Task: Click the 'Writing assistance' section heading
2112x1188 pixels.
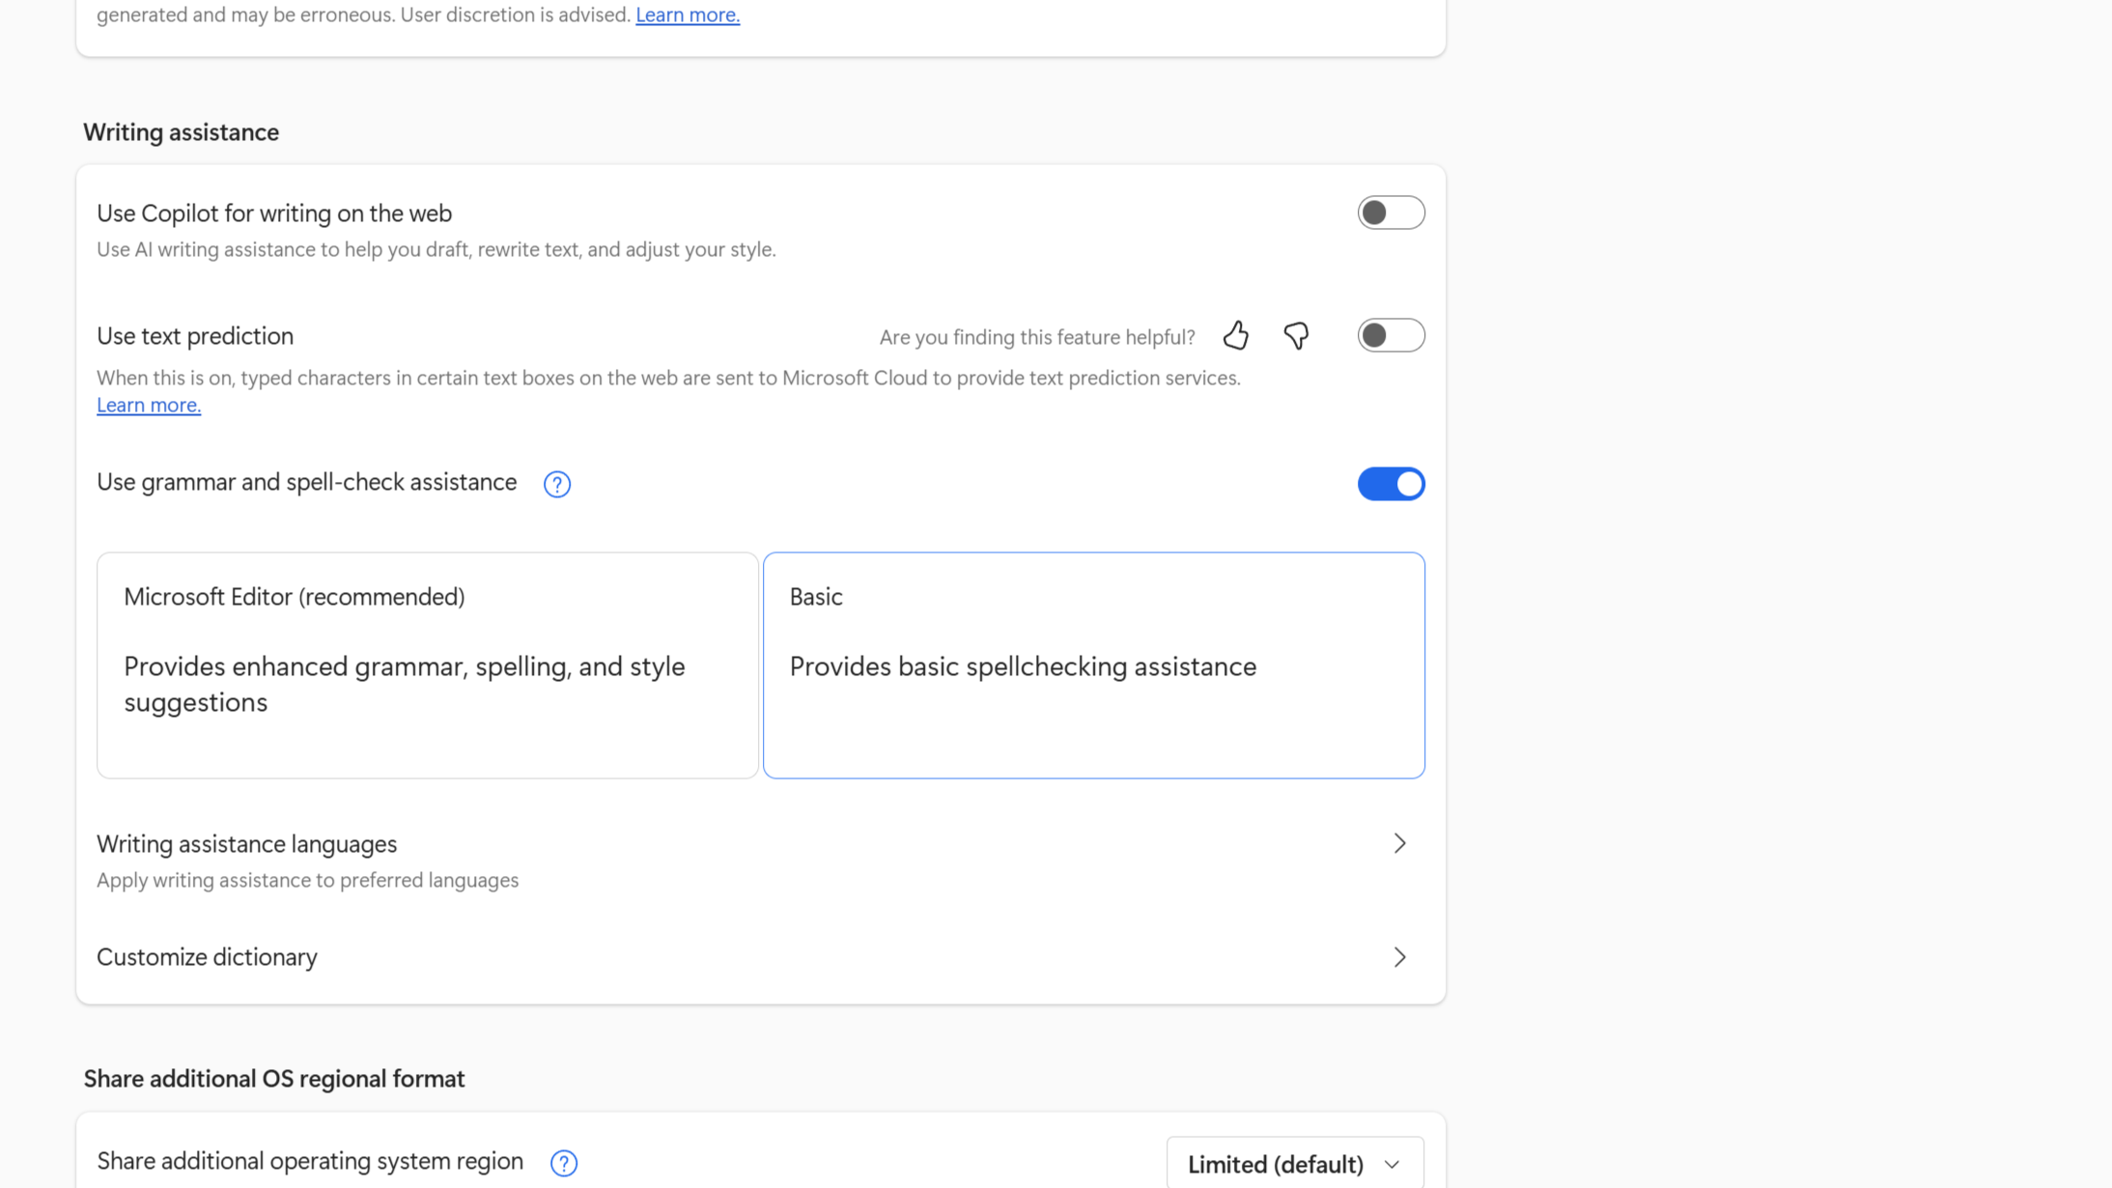Action: point(181,132)
